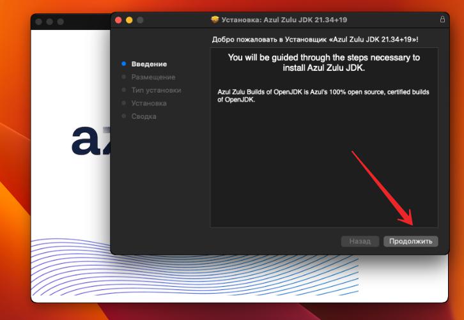Select the Установка step in sidebar

pyautogui.click(x=149, y=103)
